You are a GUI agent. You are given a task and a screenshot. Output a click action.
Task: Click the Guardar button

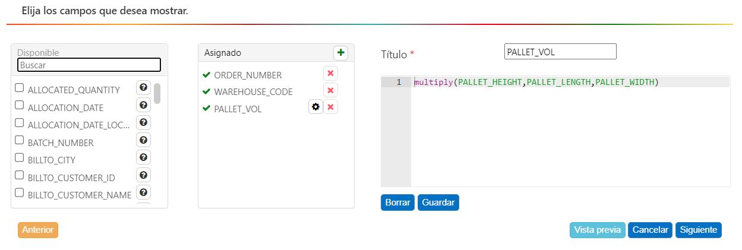coord(438,202)
